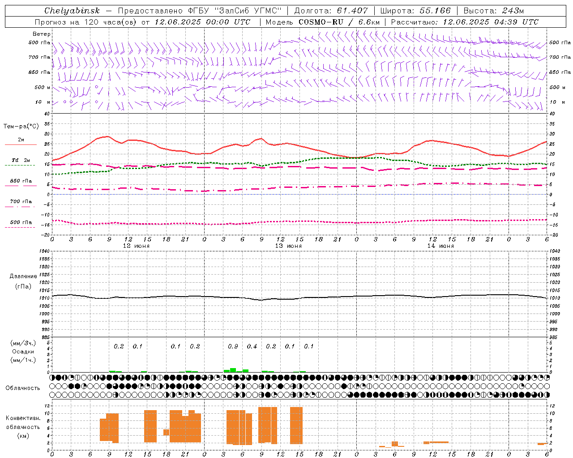Click the "0.4" precipitation amount value
Screen dimensions: 573x458
click(252, 347)
